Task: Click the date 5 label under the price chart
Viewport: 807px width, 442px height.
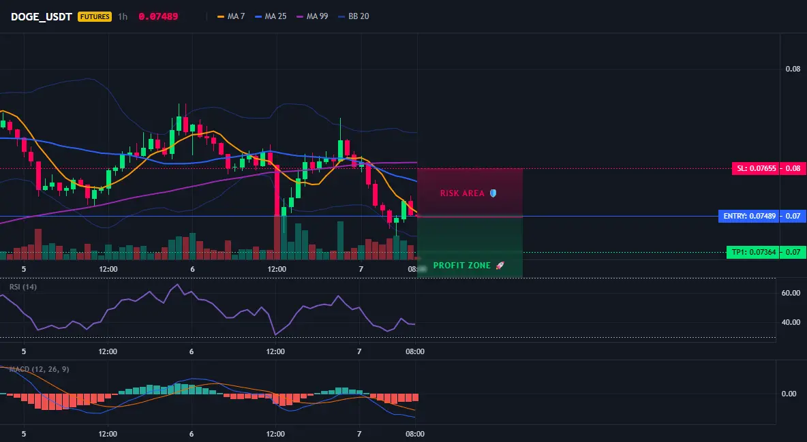Action: pyautogui.click(x=24, y=268)
